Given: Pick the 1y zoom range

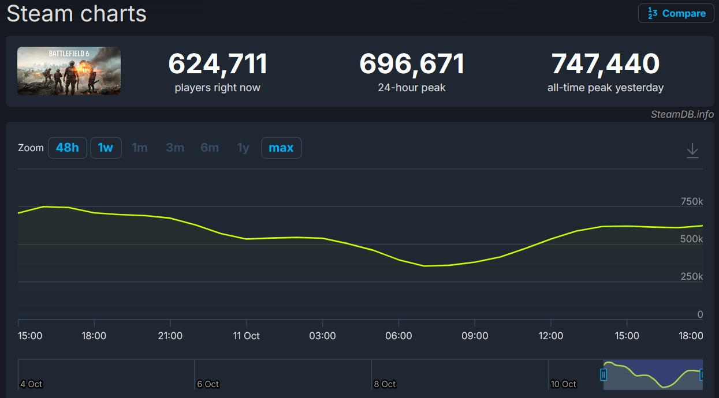Looking at the screenshot, I should coord(243,148).
